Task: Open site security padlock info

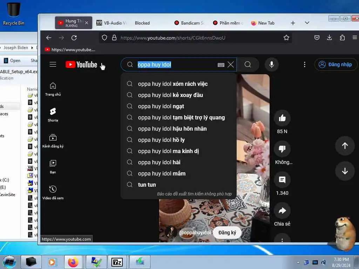Action: click(114, 38)
